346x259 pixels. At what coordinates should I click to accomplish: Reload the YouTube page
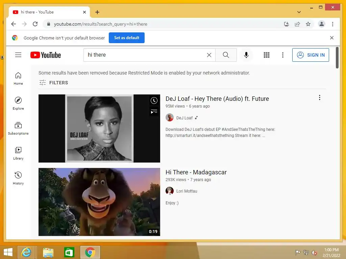[35, 24]
